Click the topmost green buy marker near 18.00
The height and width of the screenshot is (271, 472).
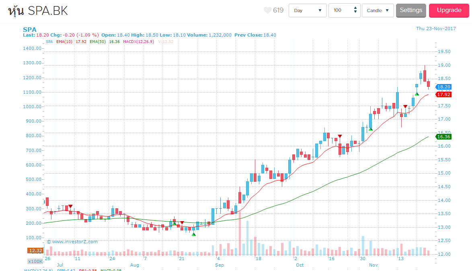click(x=417, y=94)
